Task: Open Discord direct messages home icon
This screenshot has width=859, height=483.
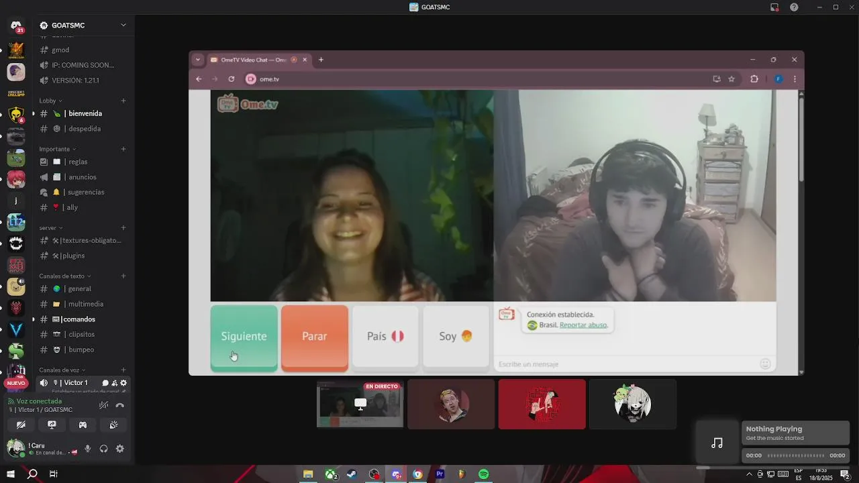Action: pos(16,25)
